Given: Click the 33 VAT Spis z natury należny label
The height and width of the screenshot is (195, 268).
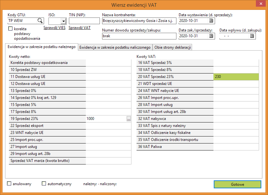Looking at the screenshot, I should pyautogui.click(x=175, y=126).
